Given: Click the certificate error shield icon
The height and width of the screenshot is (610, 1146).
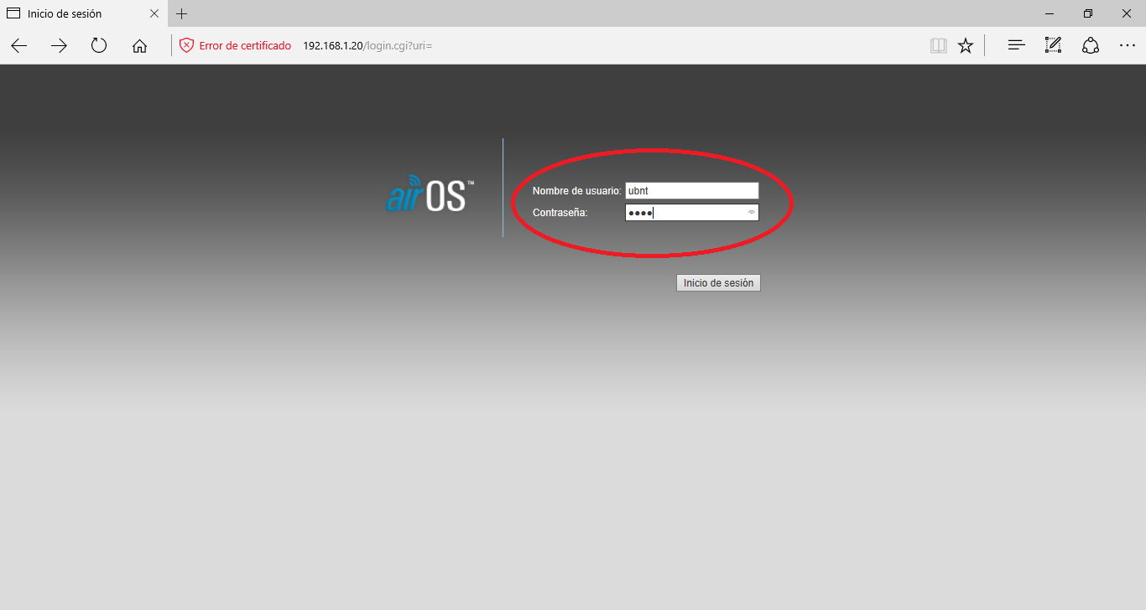Looking at the screenshot, I should (186, 46).
